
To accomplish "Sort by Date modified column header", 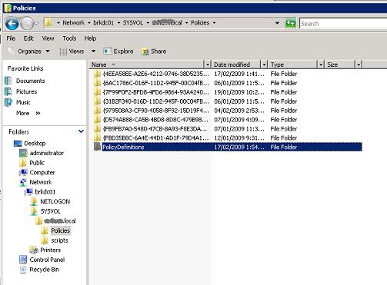I will coord(236,65).
